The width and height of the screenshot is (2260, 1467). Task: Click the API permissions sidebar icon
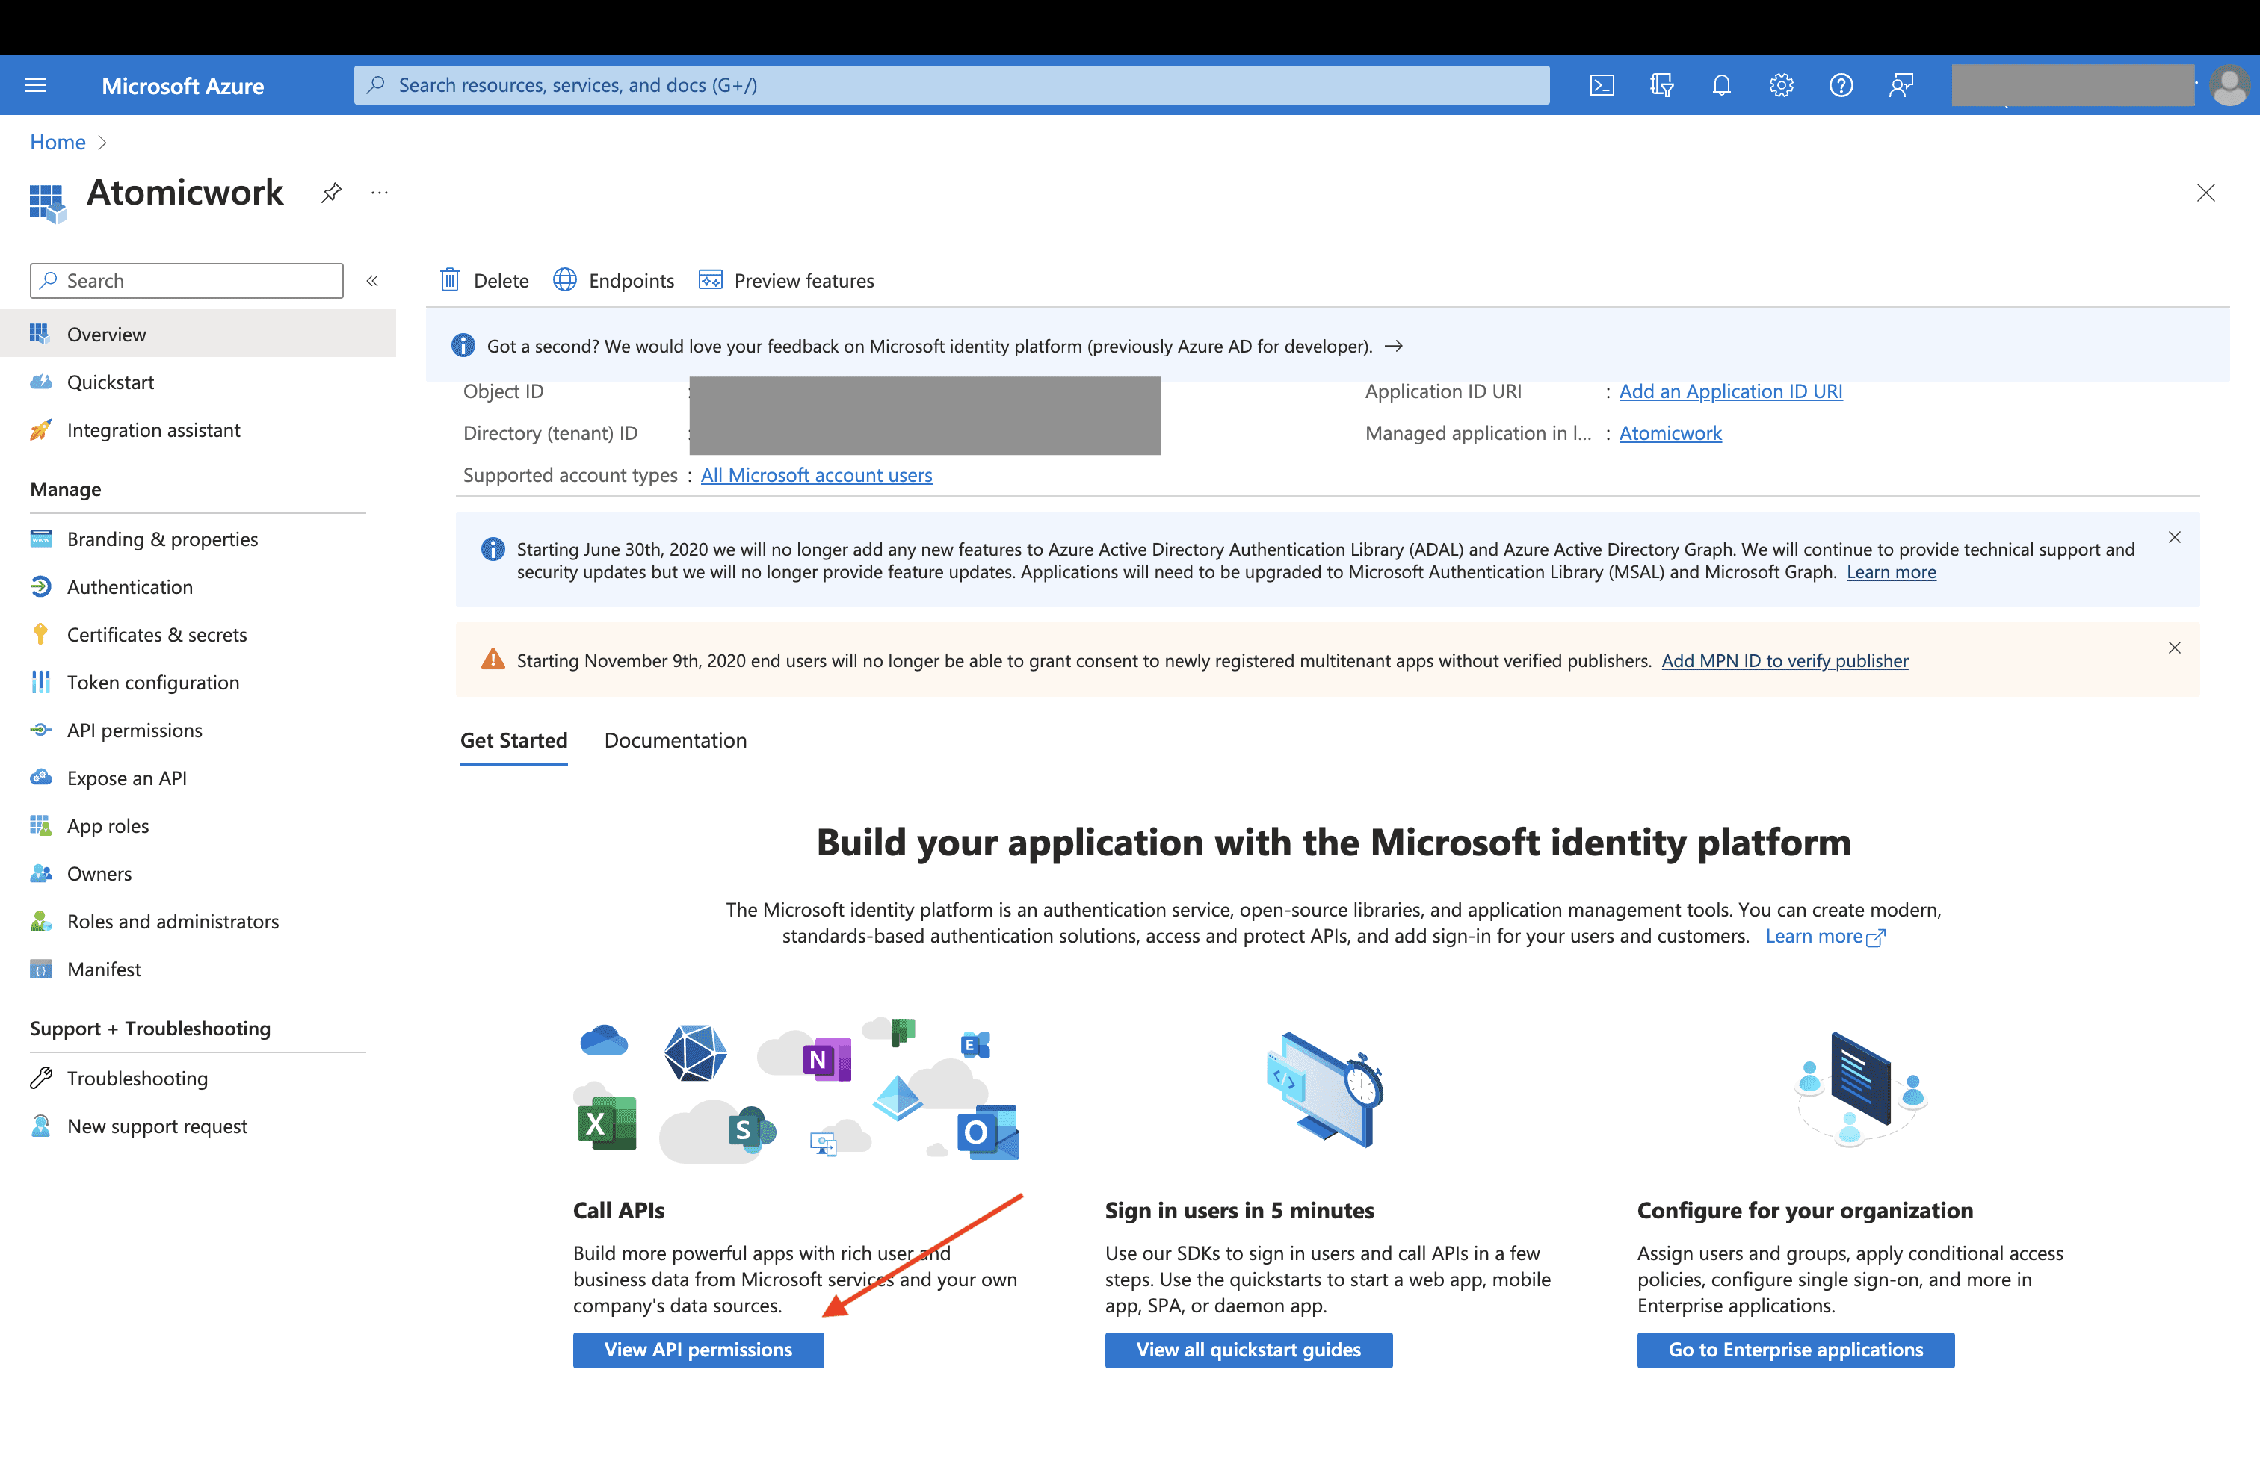(41, 730)
